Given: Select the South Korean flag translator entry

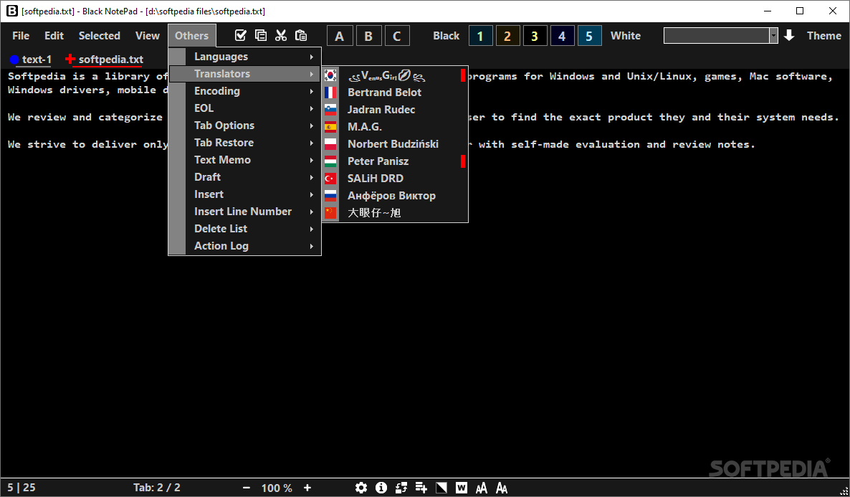Looking at the screenshot, I should (x=395, y=75).
